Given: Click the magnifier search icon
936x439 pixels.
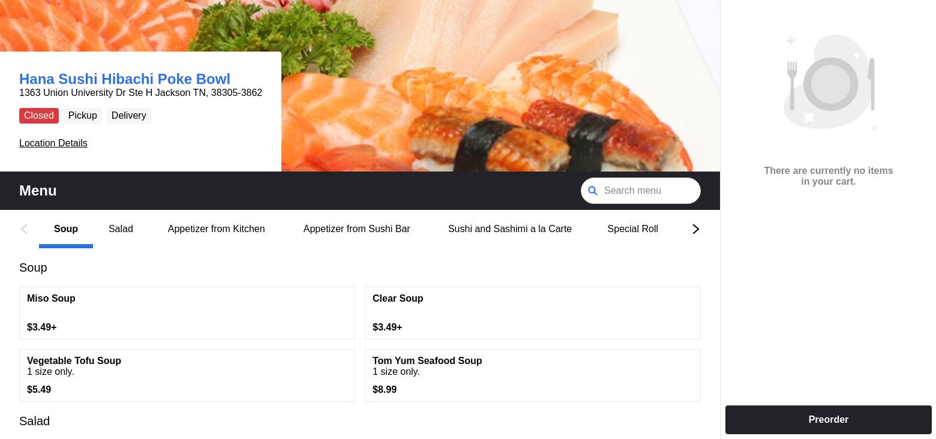Looking at the screenshot, I should pos(593,191).
